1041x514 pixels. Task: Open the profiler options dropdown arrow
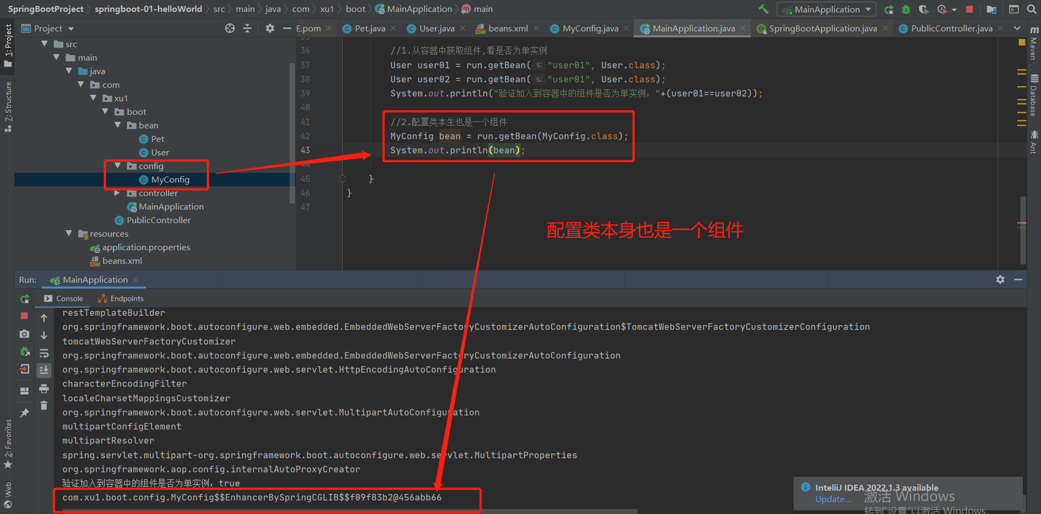click(x=954, y=10)
